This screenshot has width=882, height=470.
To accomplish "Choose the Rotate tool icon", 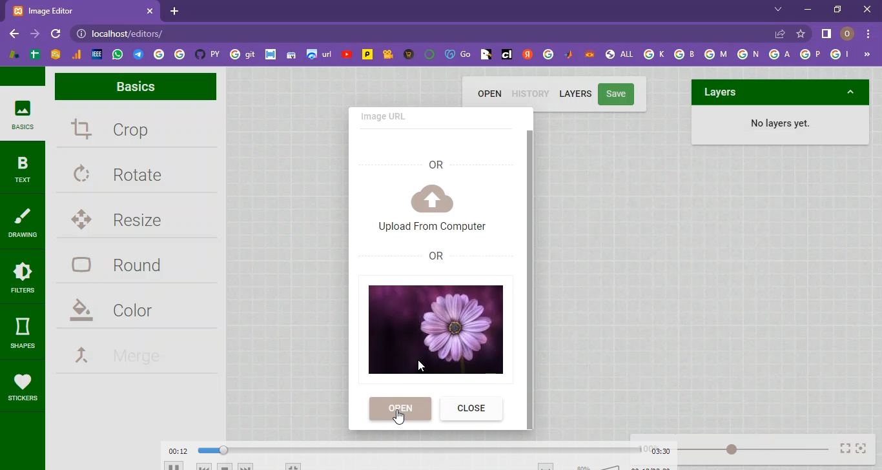I will 81,174.
